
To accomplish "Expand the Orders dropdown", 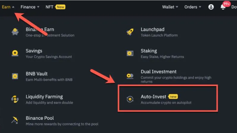I will point(193,7).
